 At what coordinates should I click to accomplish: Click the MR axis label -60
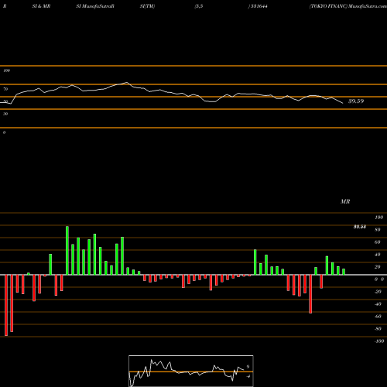pyautogui.click(x=378, y=317)
